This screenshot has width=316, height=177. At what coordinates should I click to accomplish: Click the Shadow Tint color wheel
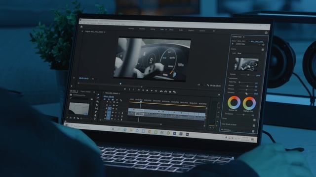pyautogui.click(x=234, y=103)
